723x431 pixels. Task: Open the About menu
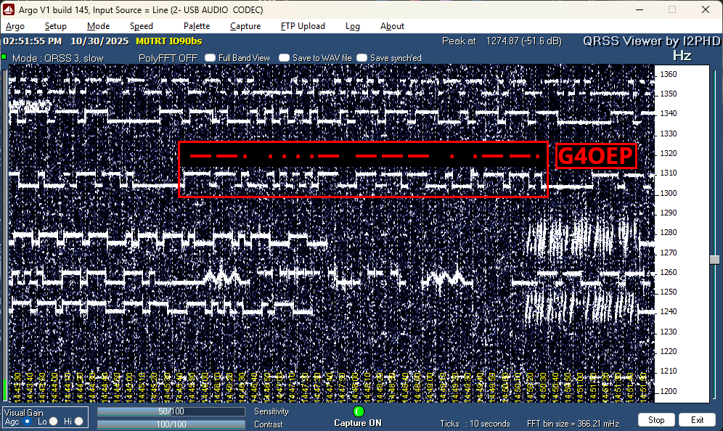[x=392, y=26]
